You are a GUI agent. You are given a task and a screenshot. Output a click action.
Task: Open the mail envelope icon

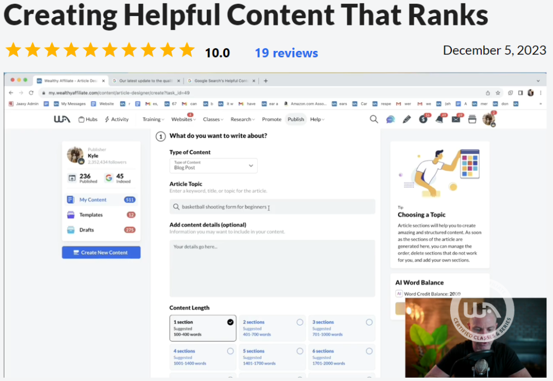pos(456,119)
